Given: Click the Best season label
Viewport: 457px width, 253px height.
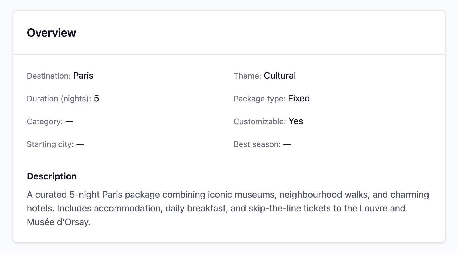Looking at the screenshot, I should (257, 144).
